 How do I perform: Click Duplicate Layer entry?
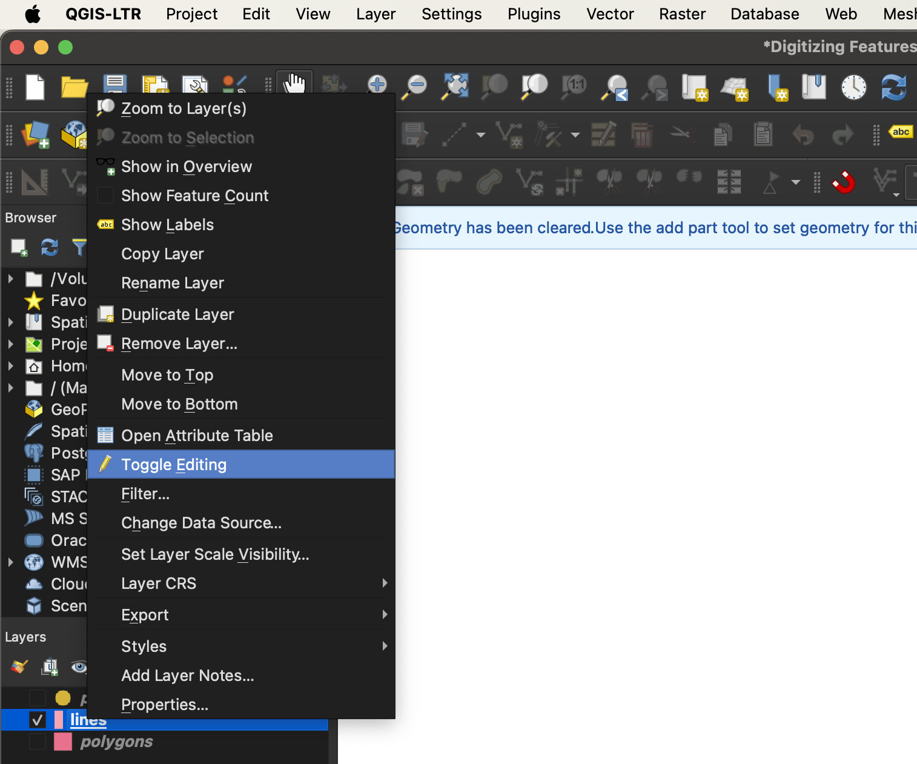click(241, 314)
